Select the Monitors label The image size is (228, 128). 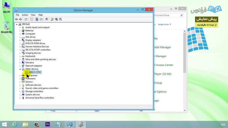(30, 62)
